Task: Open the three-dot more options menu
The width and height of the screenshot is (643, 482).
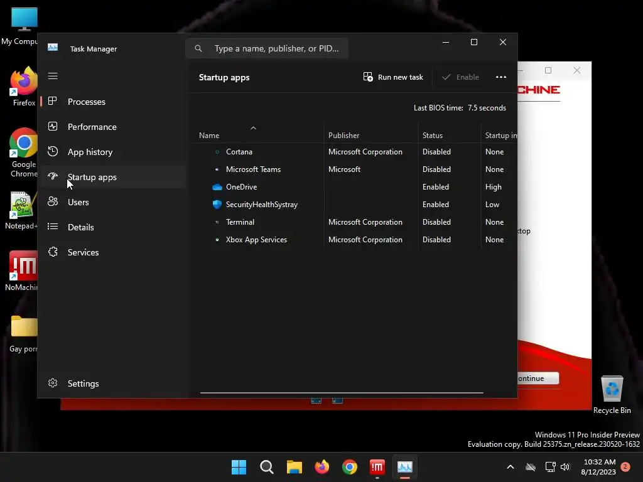Action: point(500,77)
